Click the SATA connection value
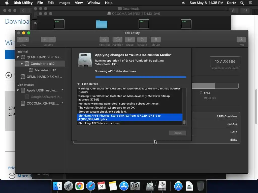 (234, 132)
